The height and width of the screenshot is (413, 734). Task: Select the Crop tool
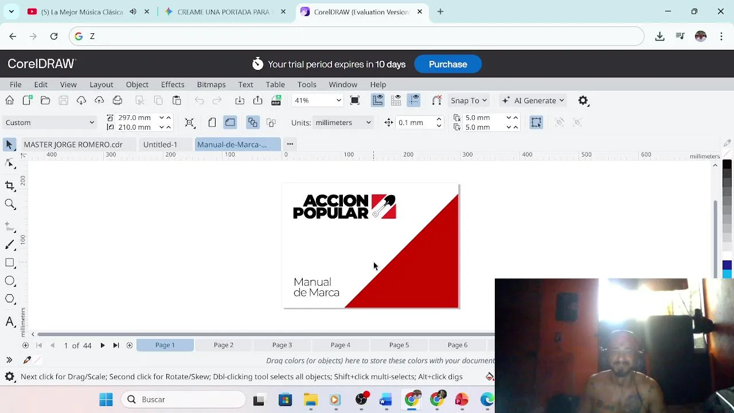point(10,185)
